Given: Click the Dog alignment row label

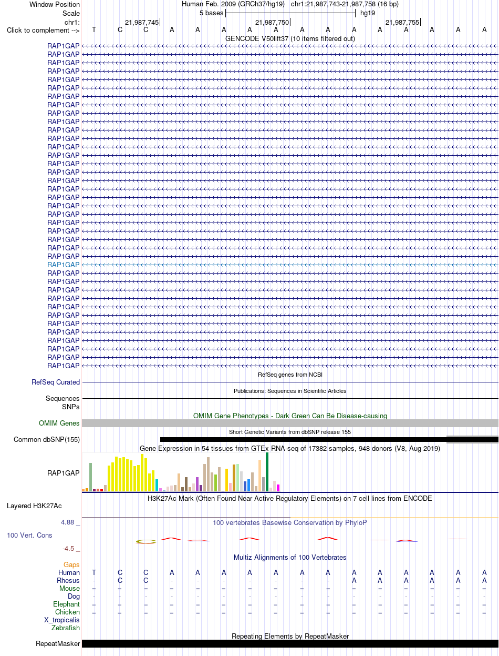Looking at the screenshot, I should click(x=74, y=596).
